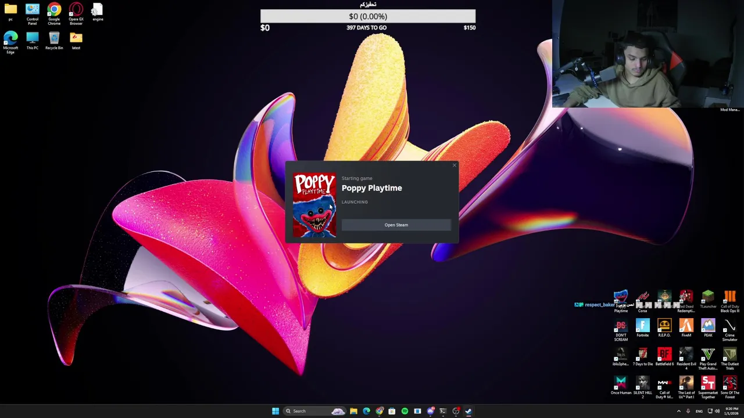The width and height of the screenshot is (744, 418).
Task: Select the Supermarket Together shortcut
Action: click(x=708, y=388)
